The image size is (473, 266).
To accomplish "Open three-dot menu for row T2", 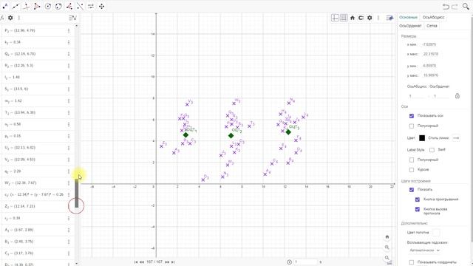I will pyautogui.click(x=69, y=112).
